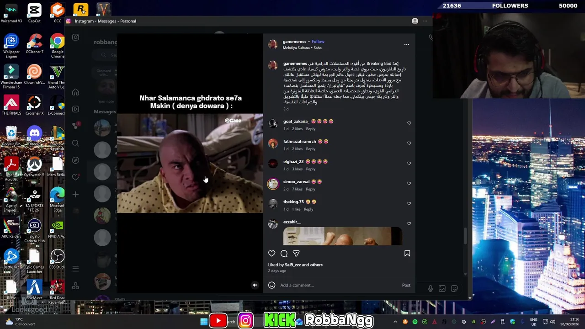585x329 pixels.
Task: Like the comment by theking.75
Action: pos(409,203)
